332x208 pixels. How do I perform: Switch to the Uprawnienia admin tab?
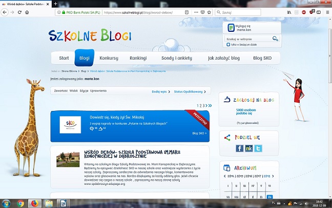pos(98,90)
